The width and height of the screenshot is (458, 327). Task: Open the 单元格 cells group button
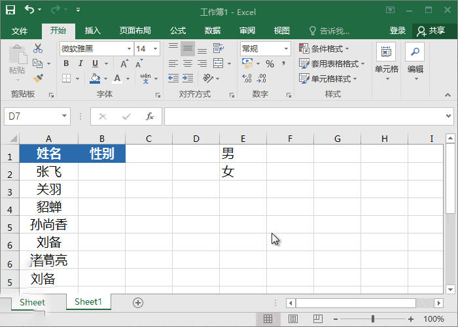point(386,61)
